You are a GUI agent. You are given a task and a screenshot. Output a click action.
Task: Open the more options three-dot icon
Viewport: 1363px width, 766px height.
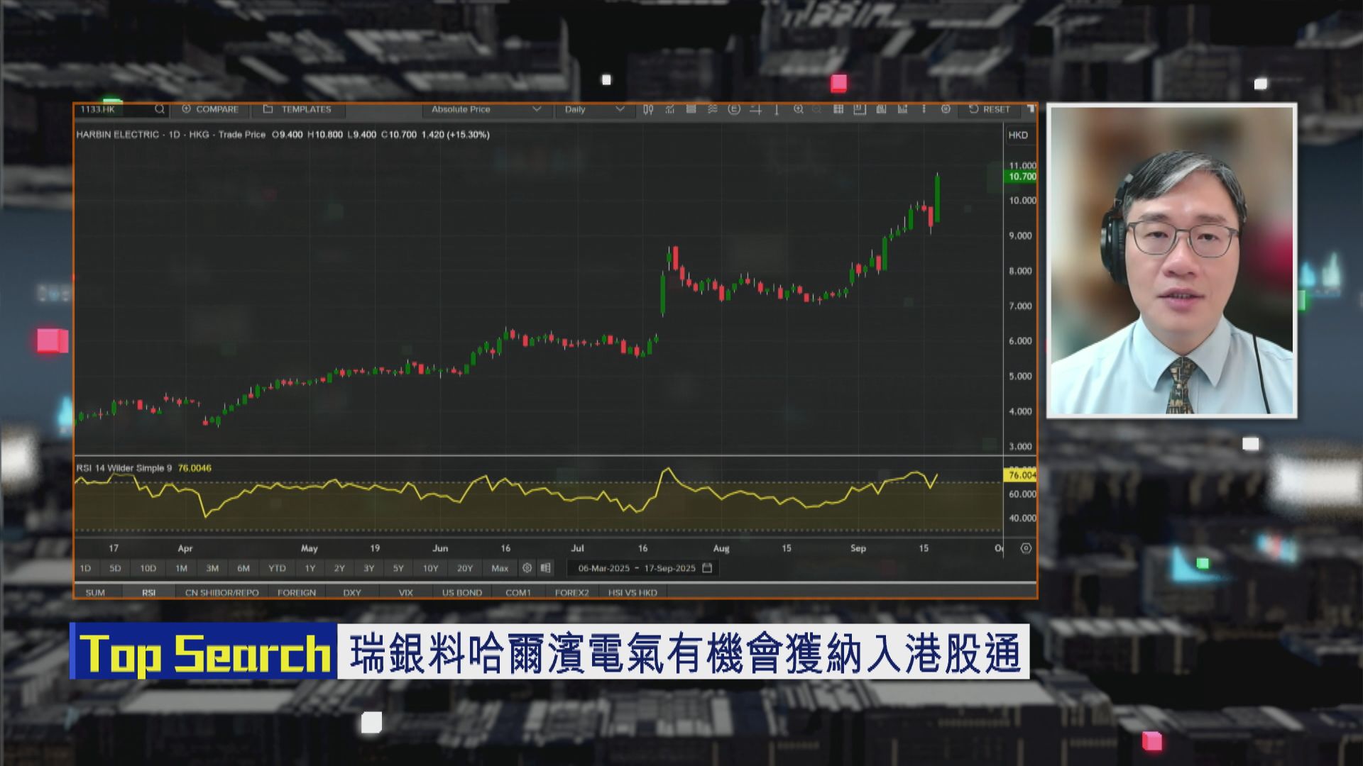923,110
